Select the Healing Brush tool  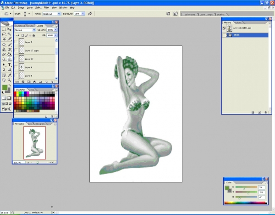[x=4, y=45]
